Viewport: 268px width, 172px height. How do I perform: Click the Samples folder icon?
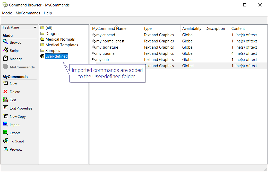[x=42, y=50]
